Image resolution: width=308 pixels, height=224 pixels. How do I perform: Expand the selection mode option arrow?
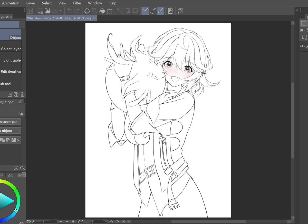(19, 140)
